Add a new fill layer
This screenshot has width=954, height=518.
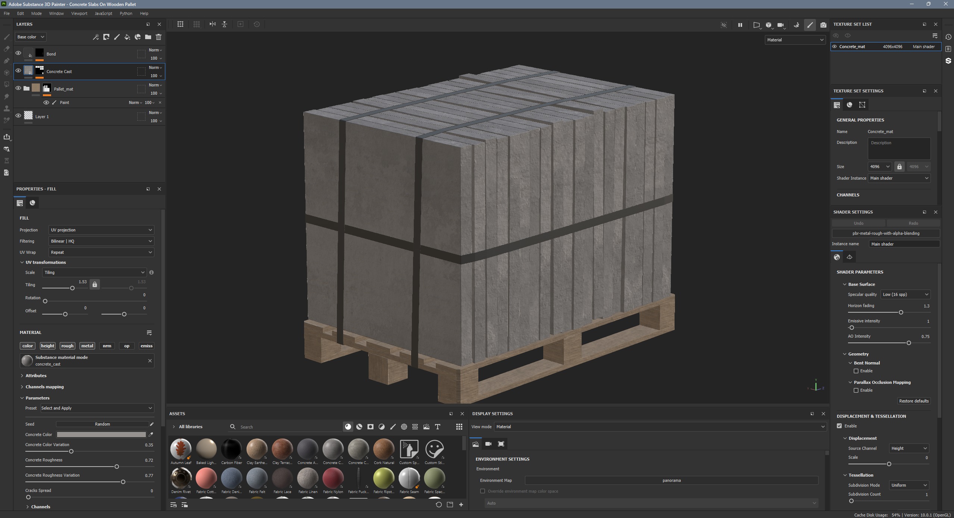point(127,37)
